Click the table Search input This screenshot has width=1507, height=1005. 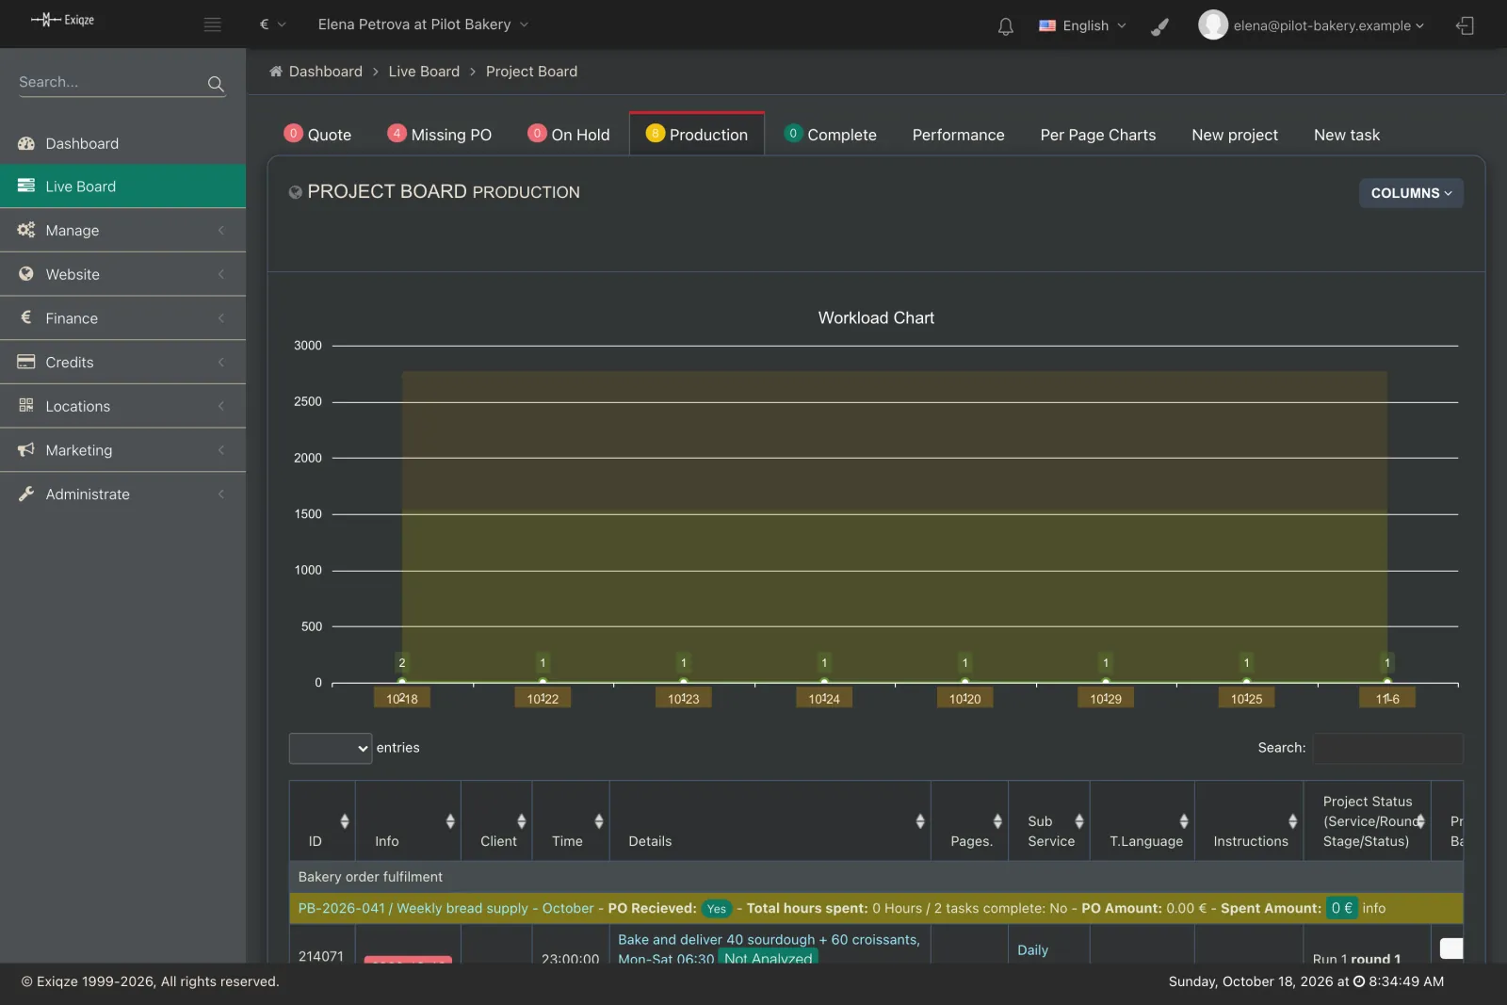[1387, 748]
